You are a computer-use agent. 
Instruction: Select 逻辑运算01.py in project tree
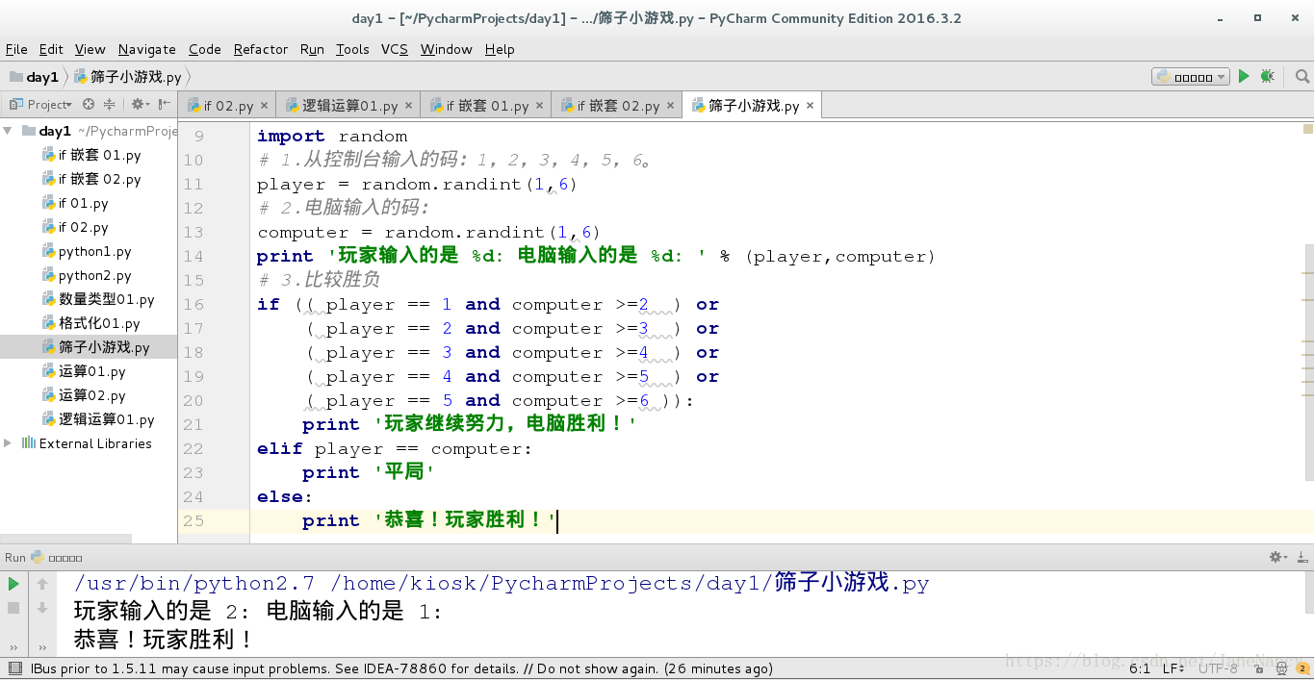click(x=98, y=419)
